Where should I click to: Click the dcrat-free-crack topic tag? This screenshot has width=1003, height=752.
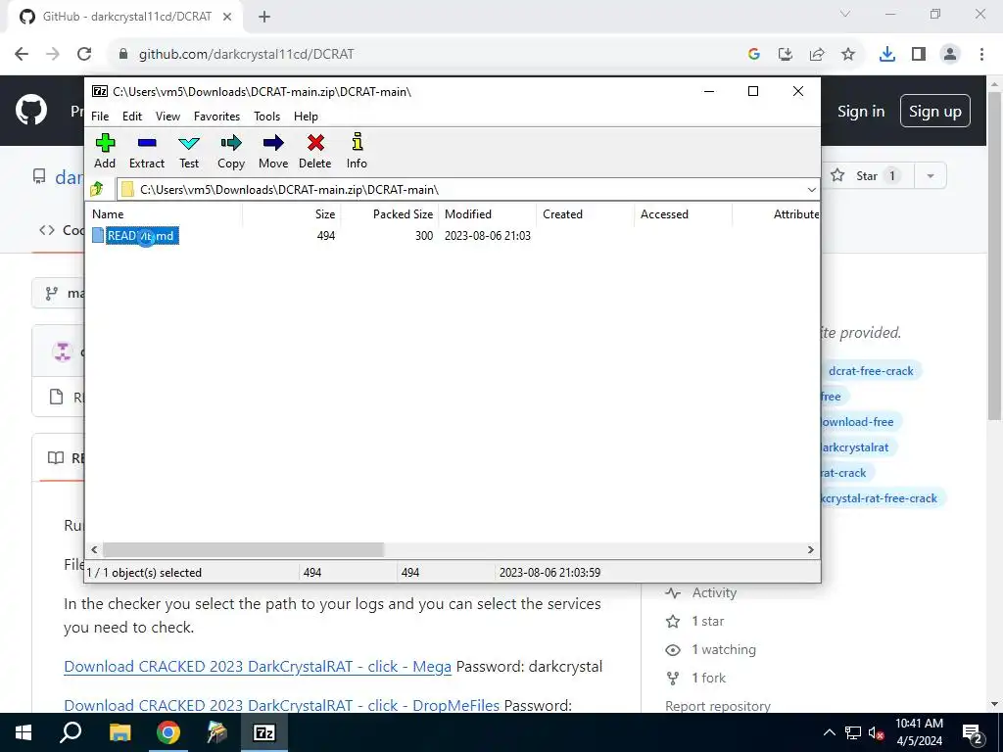coord(871,371)
